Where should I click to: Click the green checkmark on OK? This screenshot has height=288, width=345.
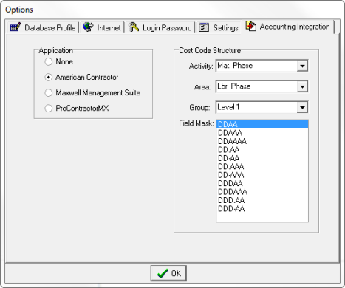pyautogui.click(x=163, y=273)
